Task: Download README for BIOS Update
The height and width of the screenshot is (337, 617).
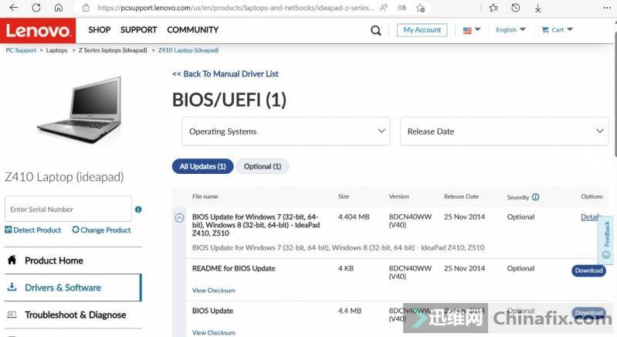Action: pyautogui.click(x=588, y=271)
